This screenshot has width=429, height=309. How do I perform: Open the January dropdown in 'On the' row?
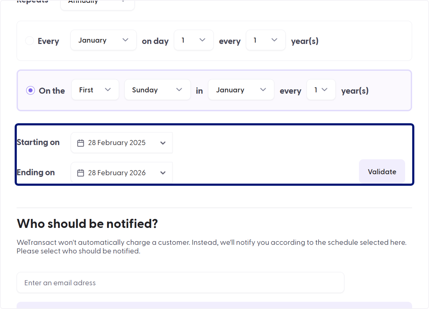tap(241, 90)
